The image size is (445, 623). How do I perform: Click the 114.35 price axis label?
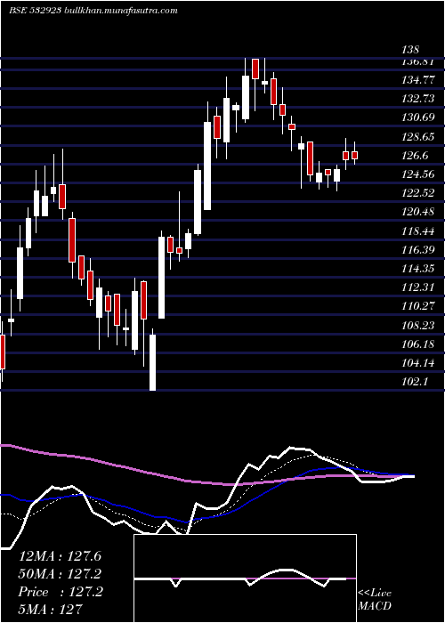click(x=418, y=269)
